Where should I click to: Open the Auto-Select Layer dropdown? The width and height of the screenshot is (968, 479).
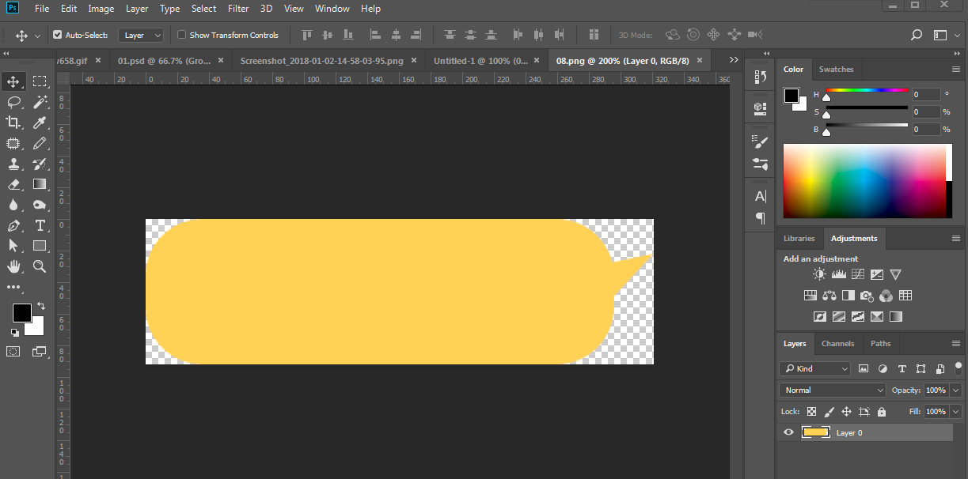pyautogui.click(x=141, y=35)
